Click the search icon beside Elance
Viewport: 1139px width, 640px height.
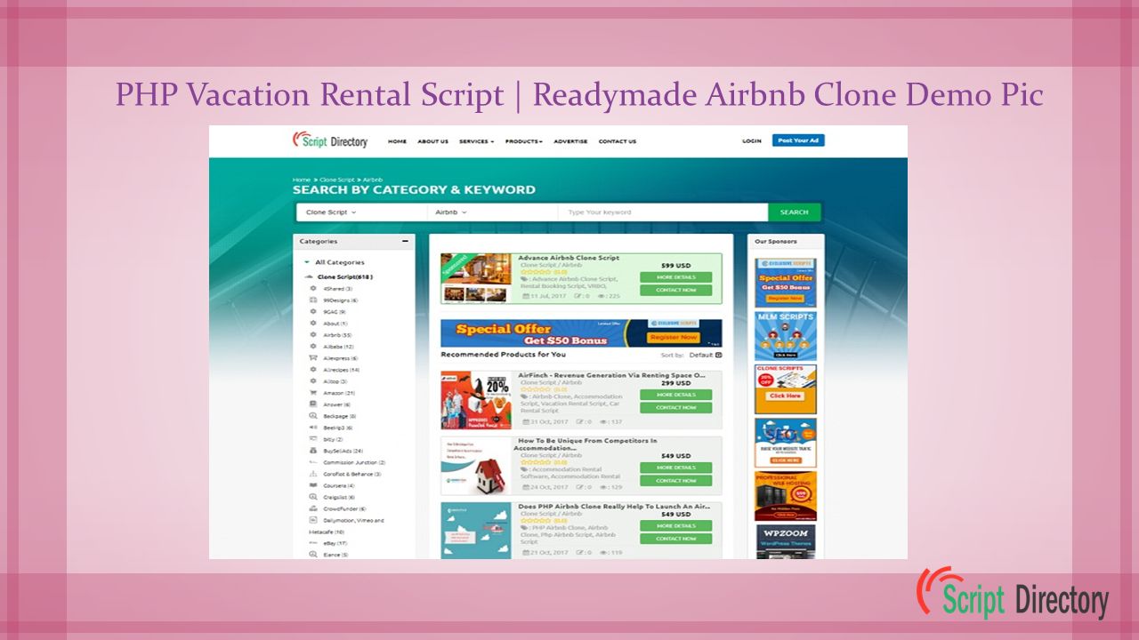[x=313, y=554]
